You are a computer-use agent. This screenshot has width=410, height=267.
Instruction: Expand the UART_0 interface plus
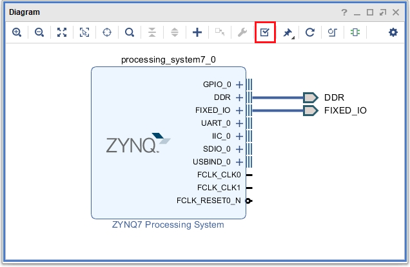point(239,123)
